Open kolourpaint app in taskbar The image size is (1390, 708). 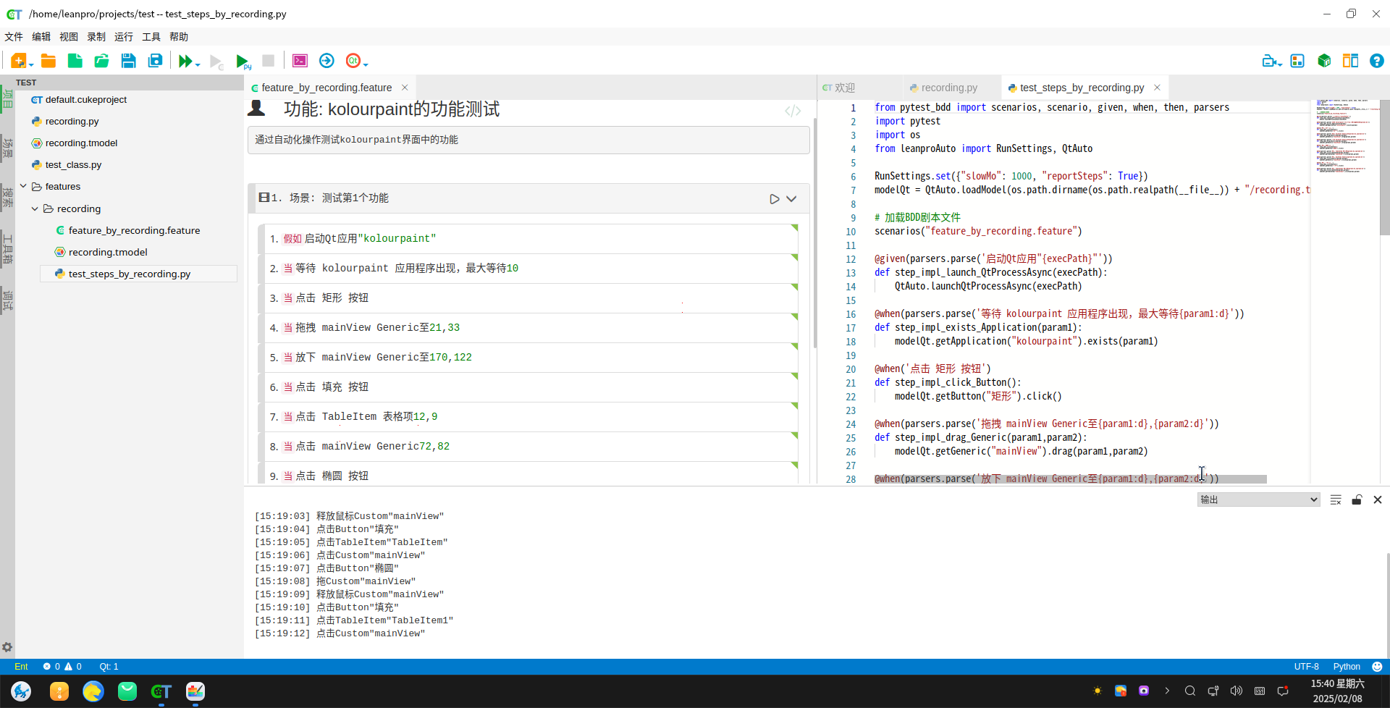pyautogui.click(x=195, y=691)
